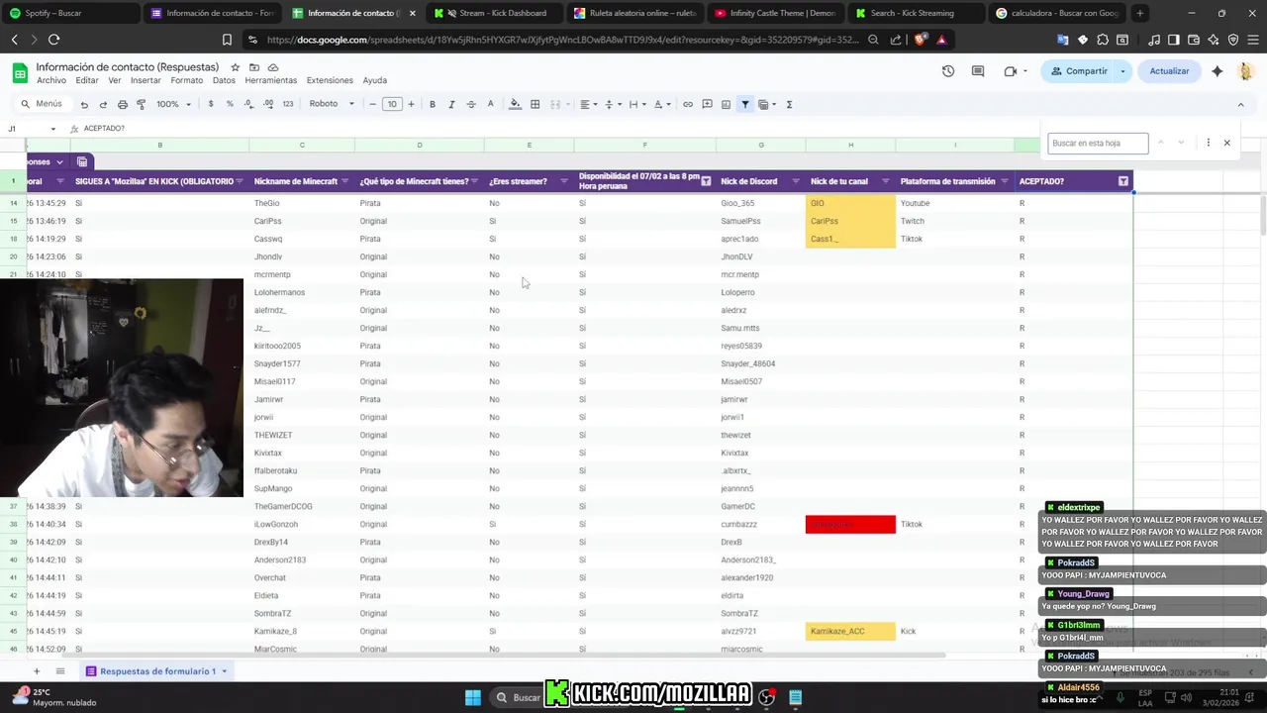Open the Insertar menu
This screenshot has height=713, width=1267.
[x=146, y=80]
